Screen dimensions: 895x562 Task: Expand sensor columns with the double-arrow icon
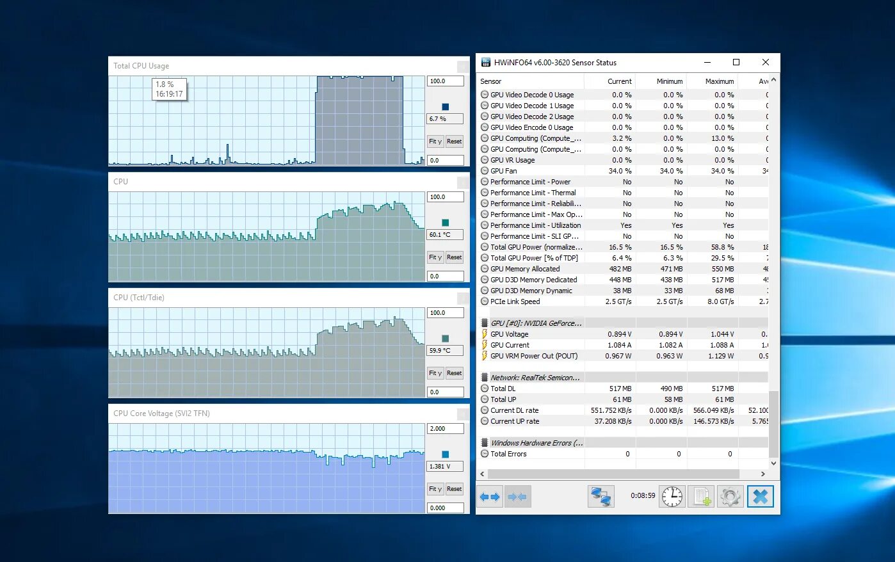(490, 497)
